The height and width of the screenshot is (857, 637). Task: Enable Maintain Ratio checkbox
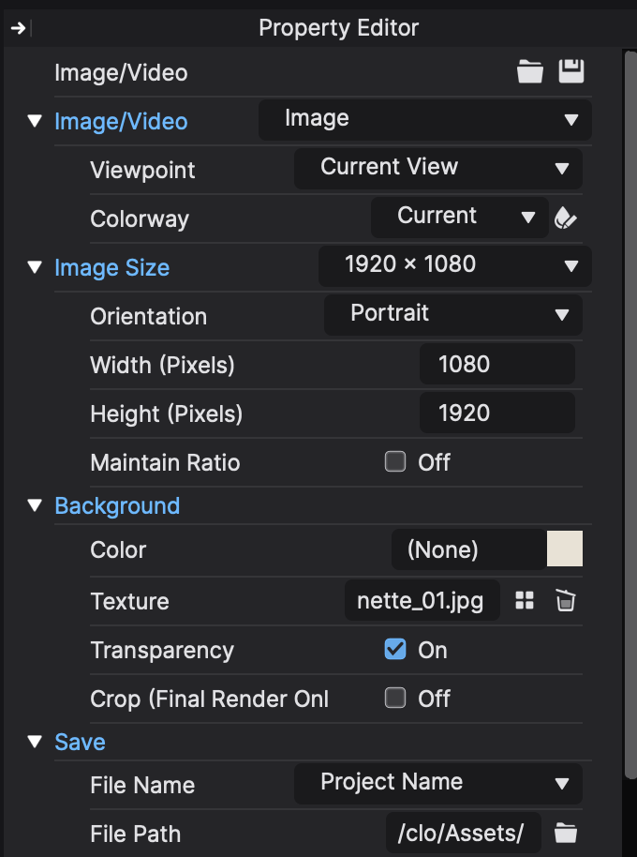[x=394, y=461]
